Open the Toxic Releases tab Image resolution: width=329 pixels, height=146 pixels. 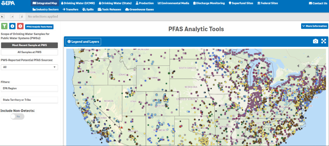pos(110,9)
